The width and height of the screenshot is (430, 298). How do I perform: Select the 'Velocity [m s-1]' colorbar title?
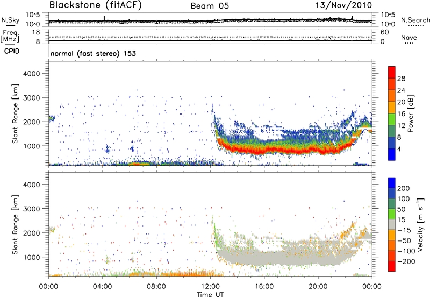pyautogui.click(x=420, y=224)
